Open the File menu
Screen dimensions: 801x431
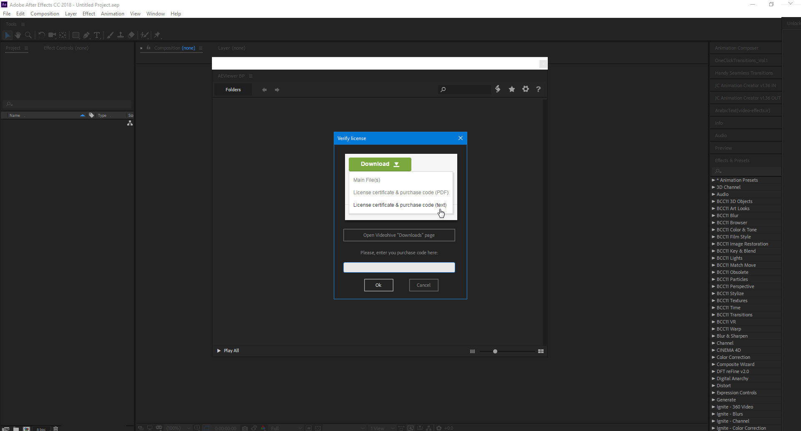click(7, 14)
